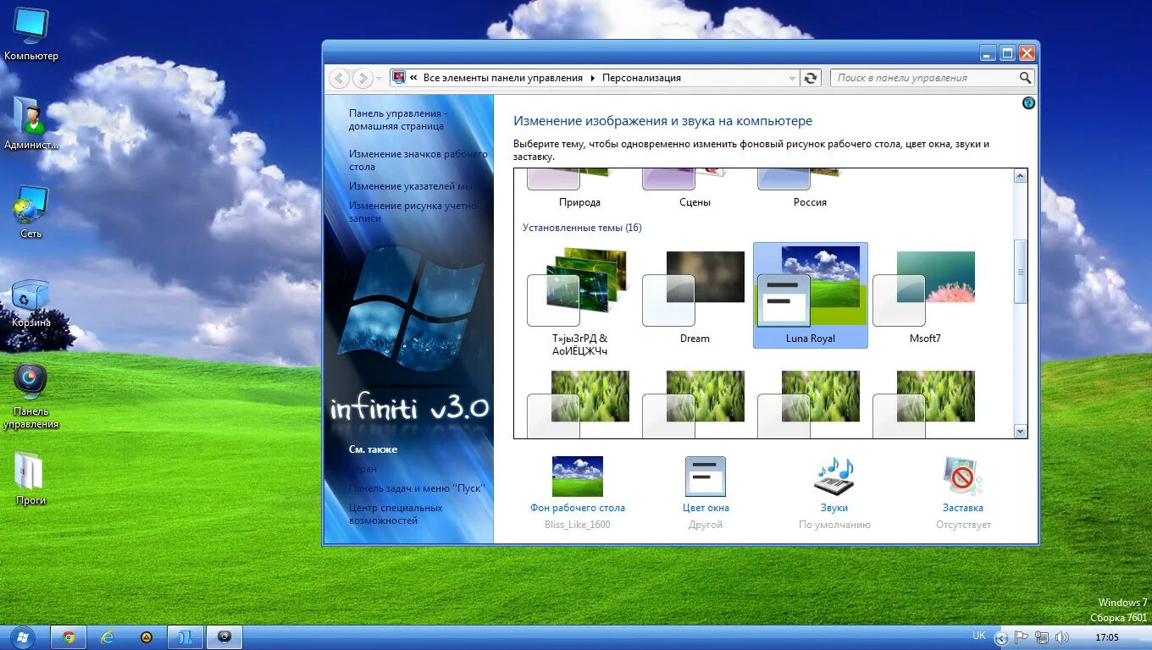Select the Природа theme
The image size is (1152, 650).
[579, 190]
